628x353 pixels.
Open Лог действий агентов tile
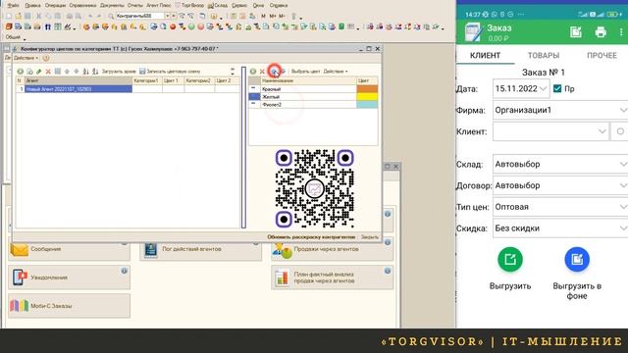coord(200,249)
